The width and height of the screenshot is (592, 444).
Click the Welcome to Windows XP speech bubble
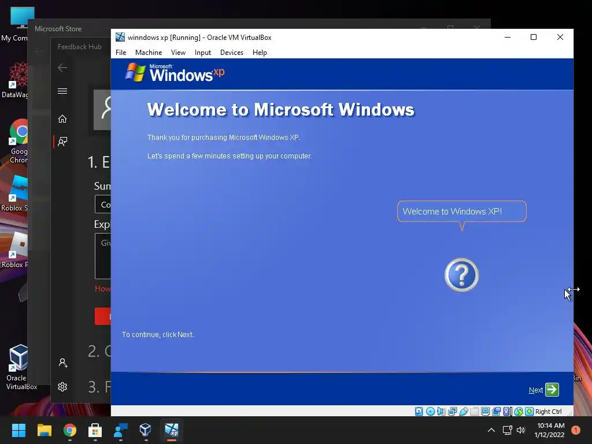(x=461, y=212)
